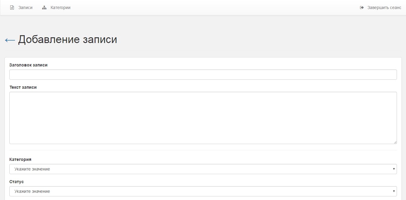Click the empty middle of the top navbar
The width and height of the screenshot is (406, 200).
click(x=211, y=8)
